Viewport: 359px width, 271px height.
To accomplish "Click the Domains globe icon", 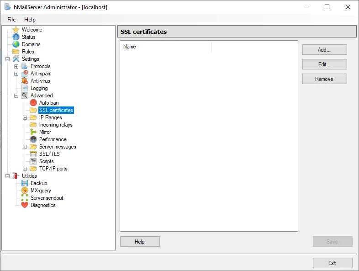I will [16, 44].
